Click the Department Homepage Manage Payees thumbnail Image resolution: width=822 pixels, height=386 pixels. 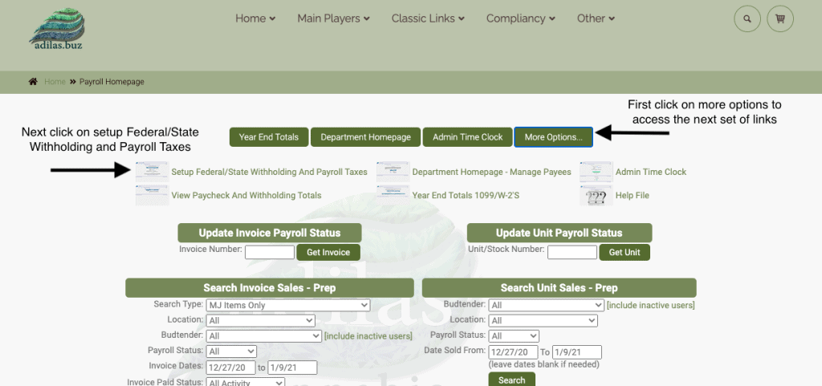(393, 172)
